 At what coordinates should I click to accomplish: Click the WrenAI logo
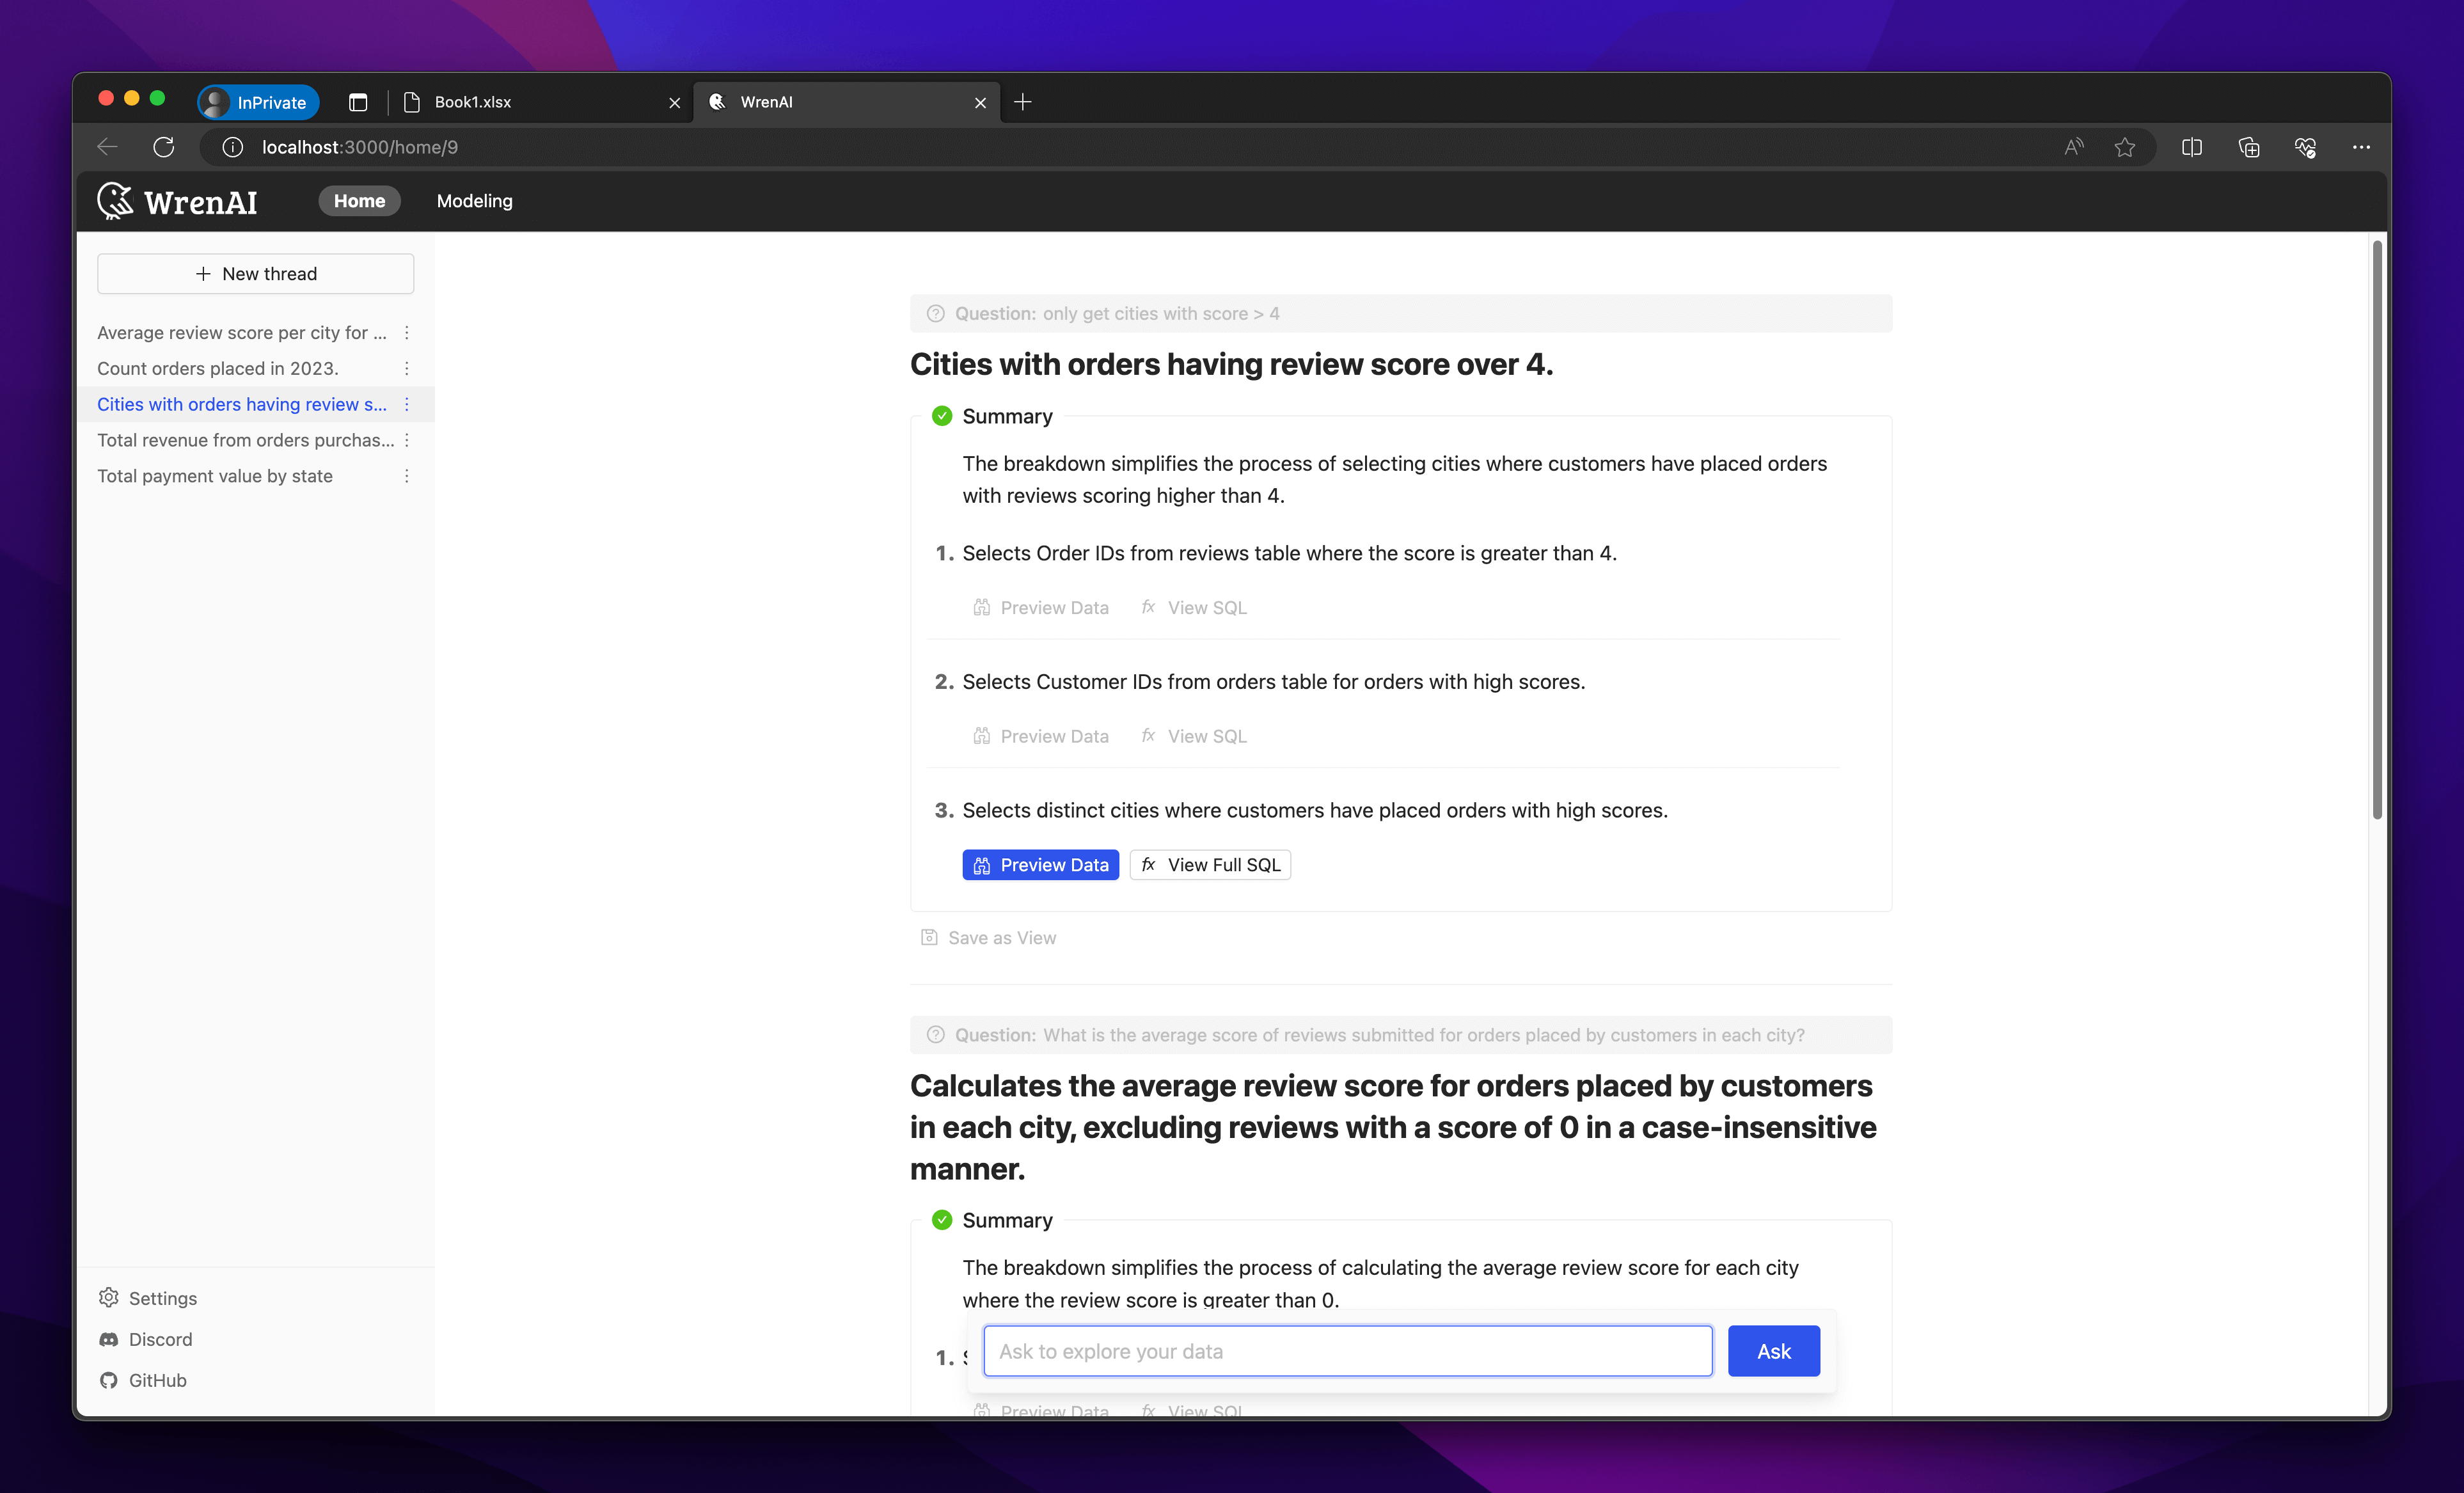click(x=177, y=201)
